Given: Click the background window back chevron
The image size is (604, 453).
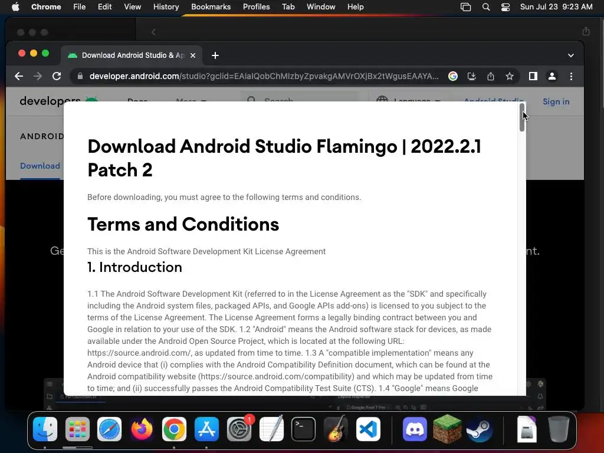Looking at the screenshot, I should [x=153, y=32].
